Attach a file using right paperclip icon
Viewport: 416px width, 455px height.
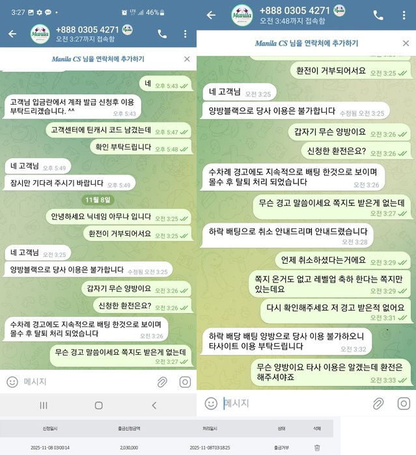point(378,404)
